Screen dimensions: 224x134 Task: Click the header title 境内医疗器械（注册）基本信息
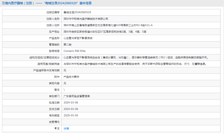click(48, 3)
